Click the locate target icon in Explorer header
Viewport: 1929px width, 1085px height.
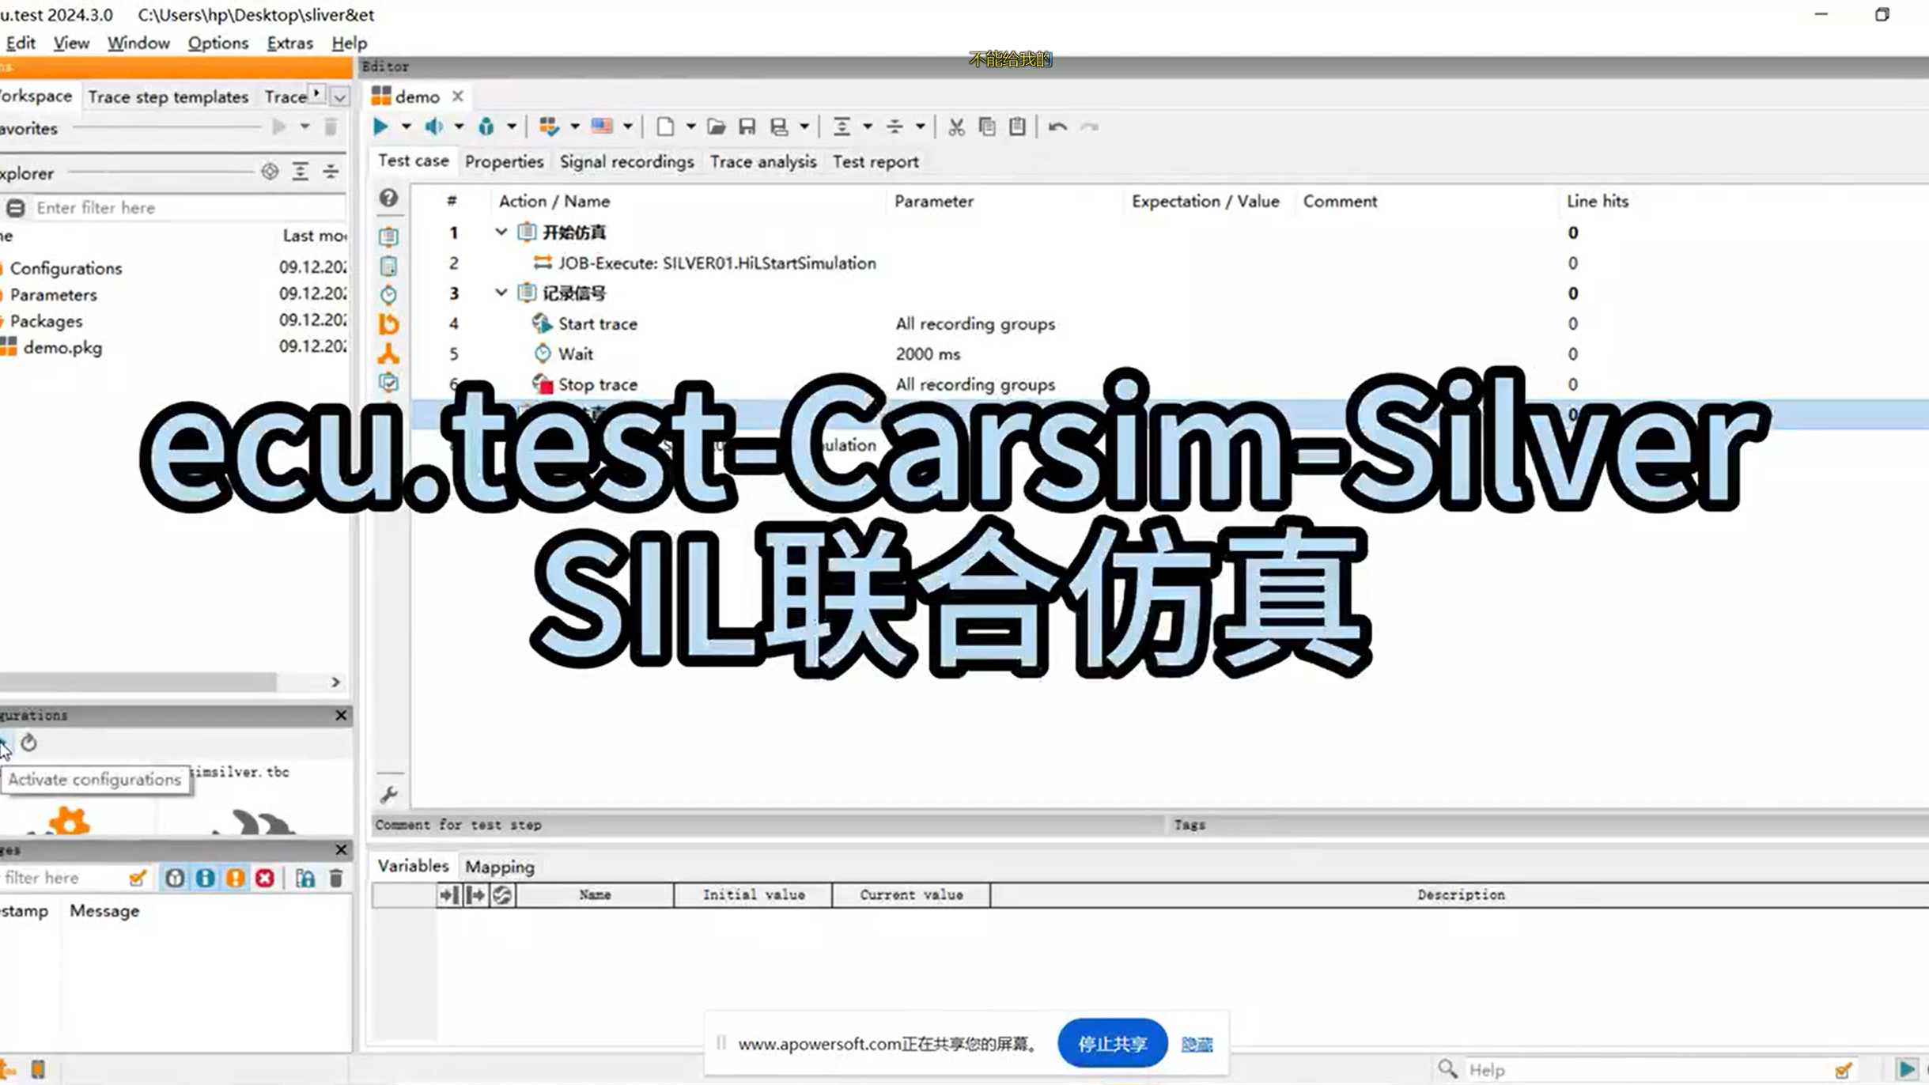270,172
